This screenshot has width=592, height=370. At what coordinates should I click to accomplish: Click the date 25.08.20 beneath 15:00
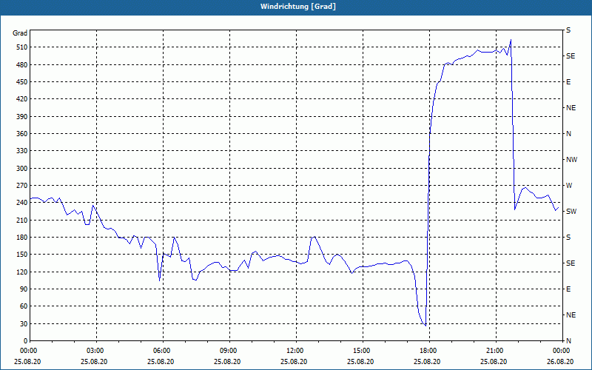tap(360, 361)
